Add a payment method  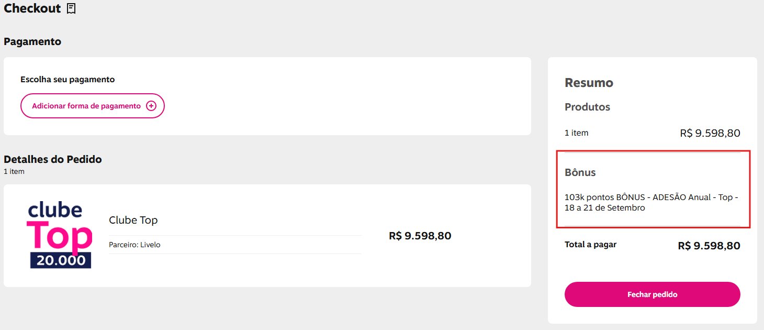93,106
